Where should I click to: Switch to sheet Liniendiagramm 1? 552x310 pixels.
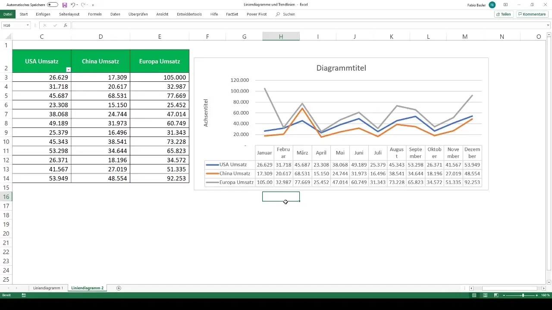pos(48,288)
